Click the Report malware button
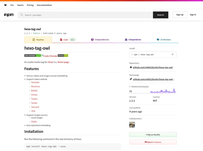The image size is (203, 151). (153, 142)
